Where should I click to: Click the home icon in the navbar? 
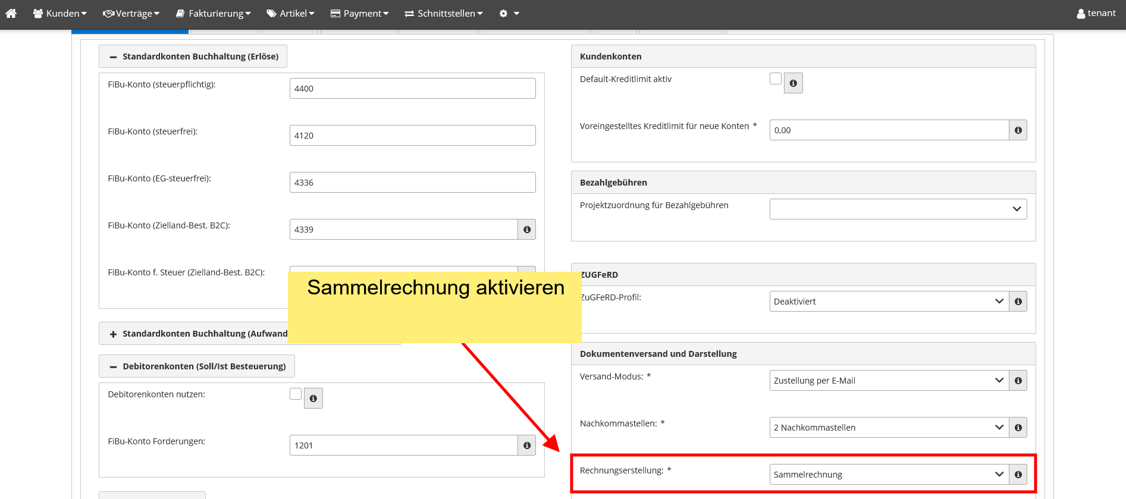coord(11,13)
